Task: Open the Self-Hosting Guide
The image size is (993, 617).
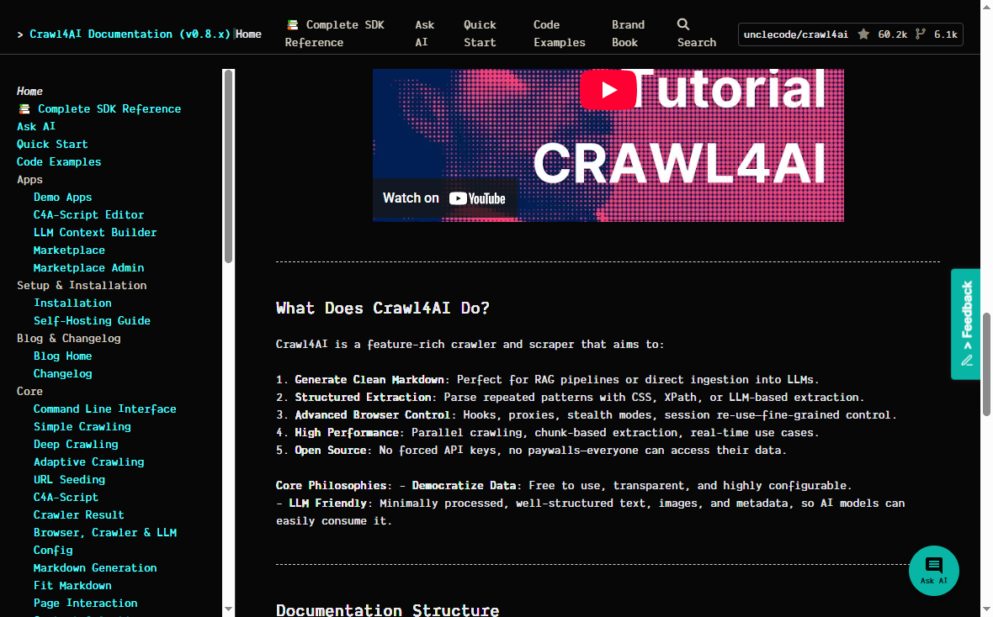Action: (92, 320)
